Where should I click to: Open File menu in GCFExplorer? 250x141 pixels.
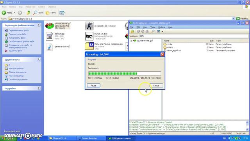132,27
